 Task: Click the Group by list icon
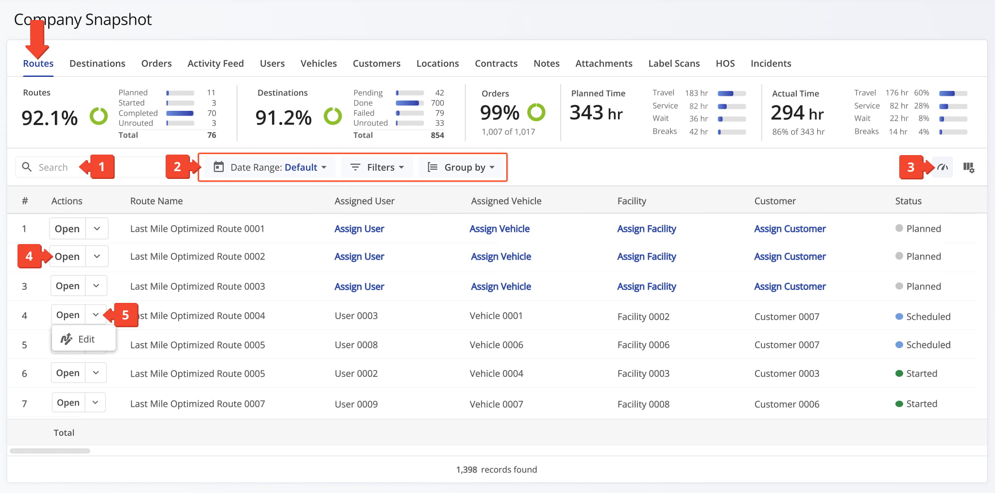pyautogui.click(x=432, y=167)
